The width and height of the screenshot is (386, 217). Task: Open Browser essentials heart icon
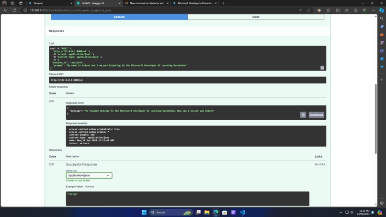[364, 11]
